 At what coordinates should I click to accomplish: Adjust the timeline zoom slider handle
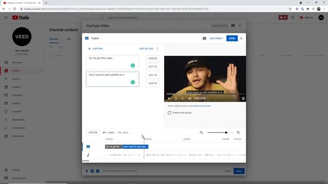click(226, 132)
